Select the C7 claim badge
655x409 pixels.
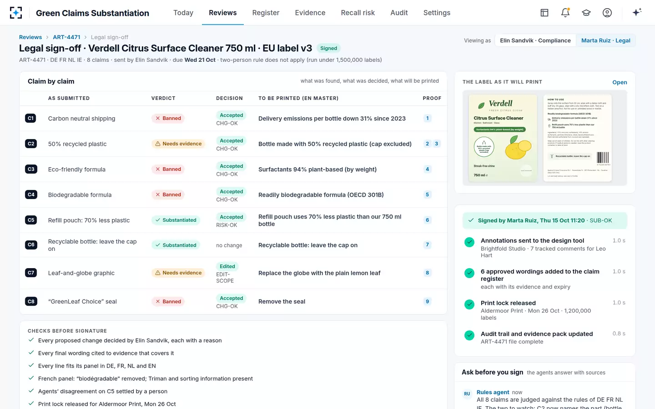click(x=31, y=273)
